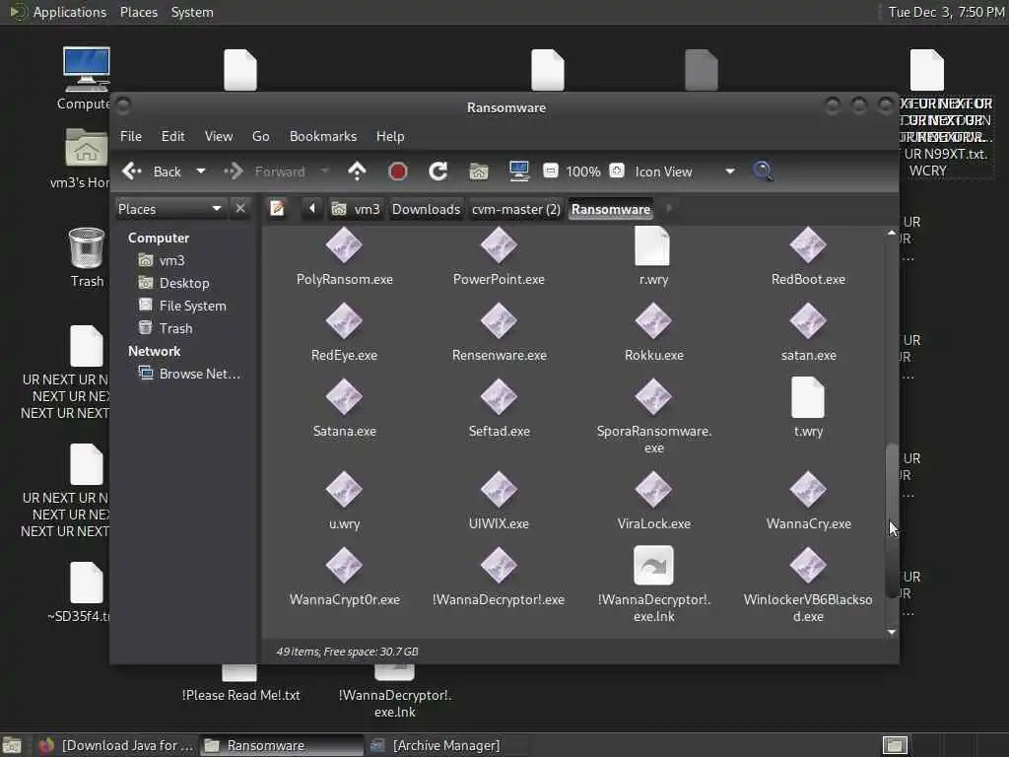
Task: Select the WannaCry.exe file icon
Action: pos(808,490)
